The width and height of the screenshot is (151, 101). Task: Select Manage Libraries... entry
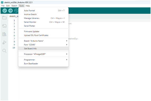[43, 18]
